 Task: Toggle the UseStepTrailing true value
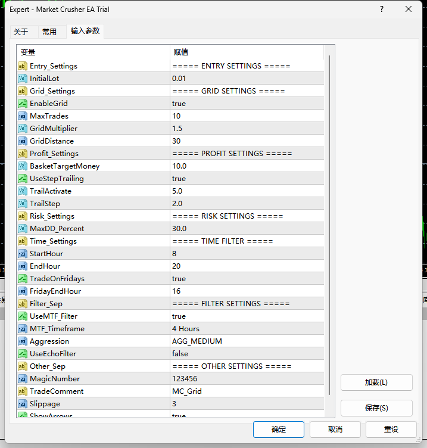(x=247, y=179)
